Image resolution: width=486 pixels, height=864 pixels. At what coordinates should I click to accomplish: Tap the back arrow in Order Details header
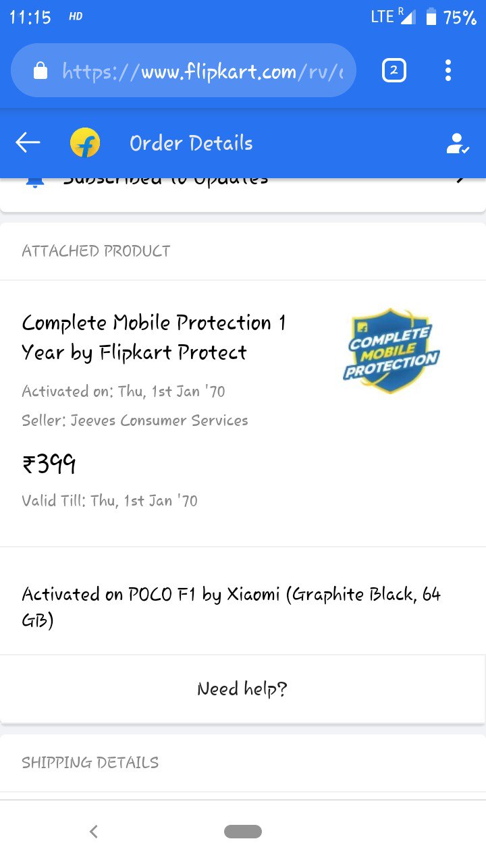click(x=28, y=142)
